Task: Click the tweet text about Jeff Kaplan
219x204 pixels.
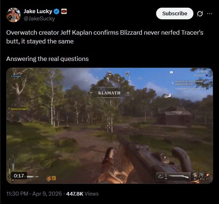Action: (105, 37)
